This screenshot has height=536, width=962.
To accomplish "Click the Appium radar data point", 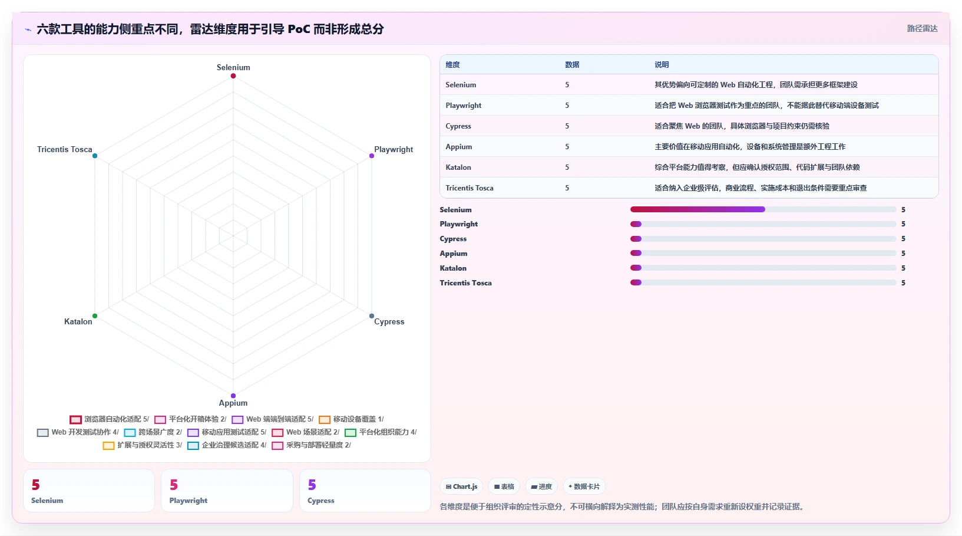I will click(x=233, y=396).
